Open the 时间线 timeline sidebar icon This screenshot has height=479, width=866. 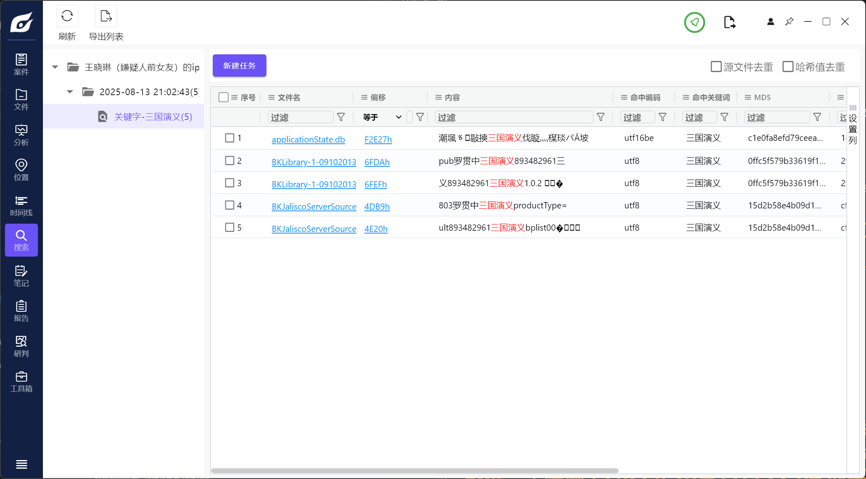click(x=21, y=206)
